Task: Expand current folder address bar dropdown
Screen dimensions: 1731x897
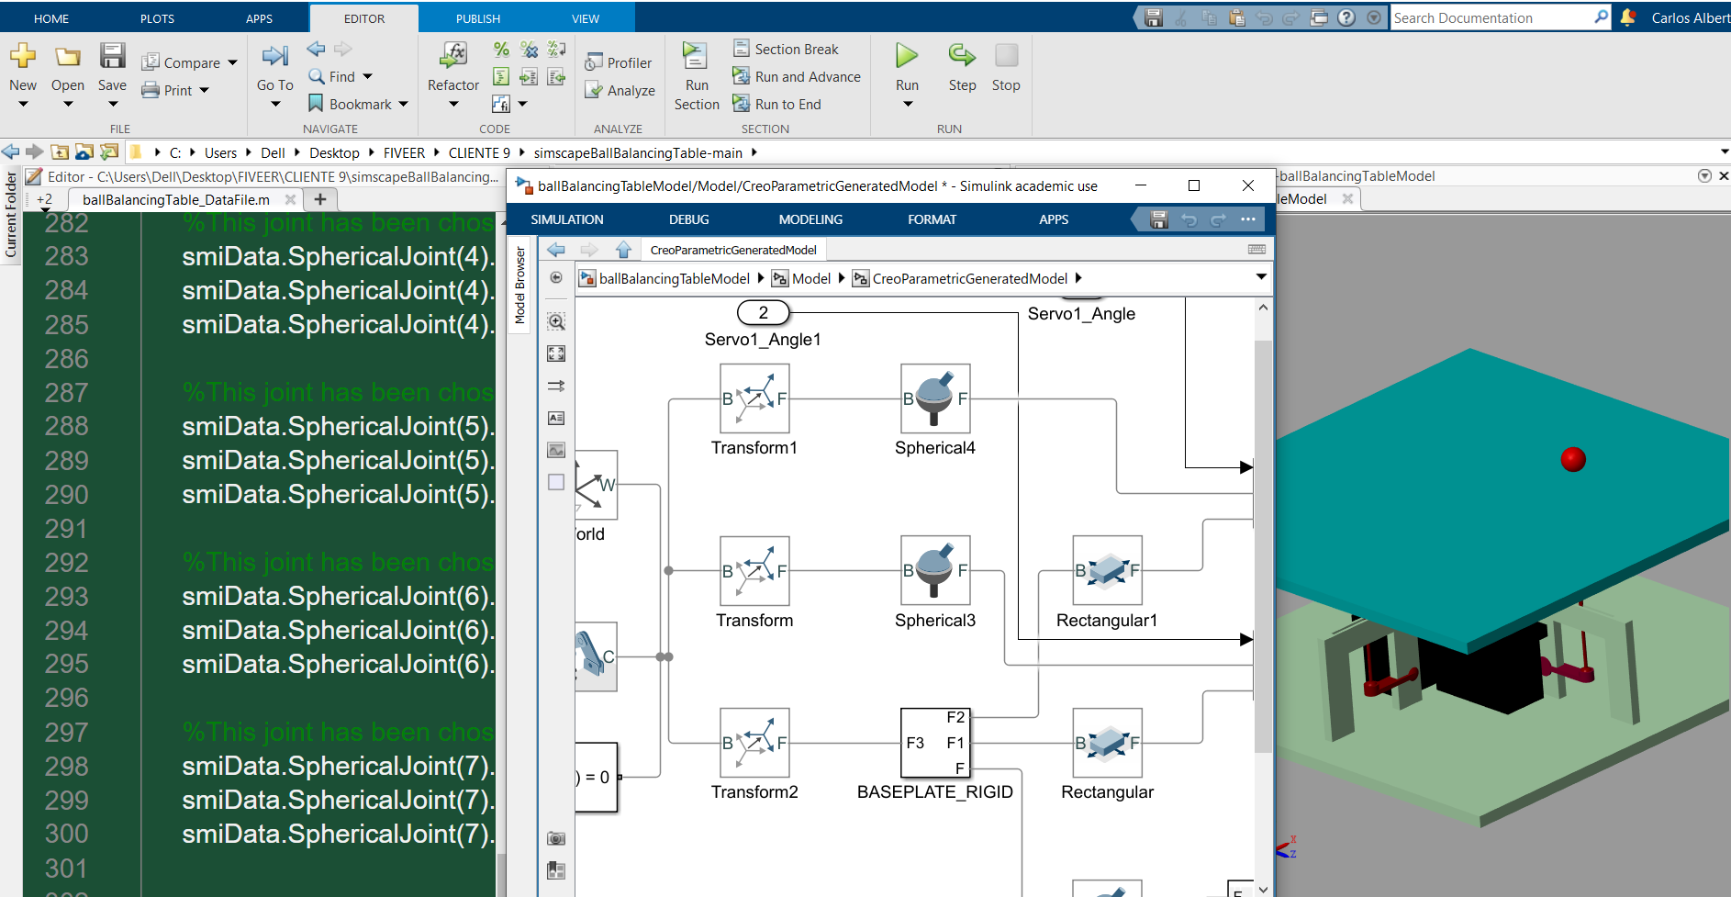Action: (1724, 152)
